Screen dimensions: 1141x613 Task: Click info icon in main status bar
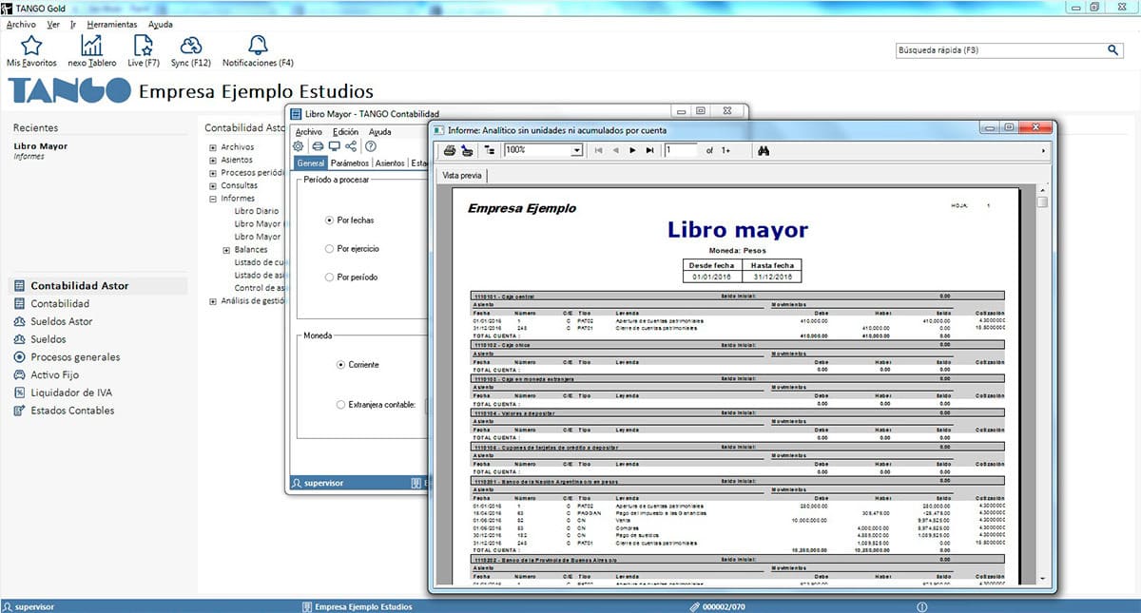click(921, 606)
